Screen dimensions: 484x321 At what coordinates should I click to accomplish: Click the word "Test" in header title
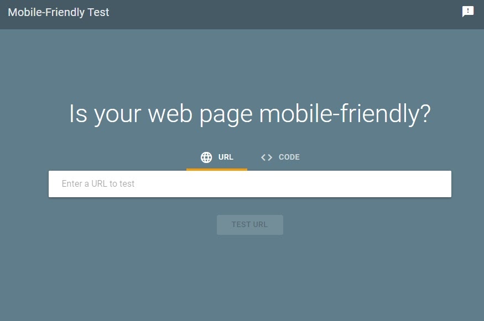tap(98, 12)
